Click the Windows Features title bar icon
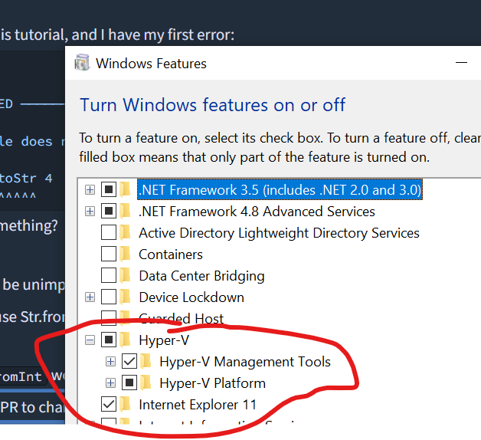The width and height of the screenshot is (481, 440). click(82, 63)
